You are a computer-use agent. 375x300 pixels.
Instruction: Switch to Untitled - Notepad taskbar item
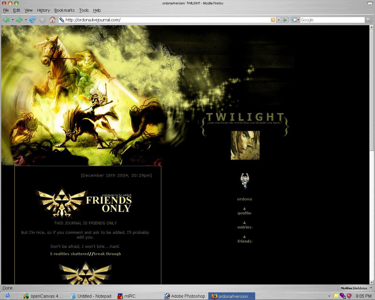click(x=91, y=296)
